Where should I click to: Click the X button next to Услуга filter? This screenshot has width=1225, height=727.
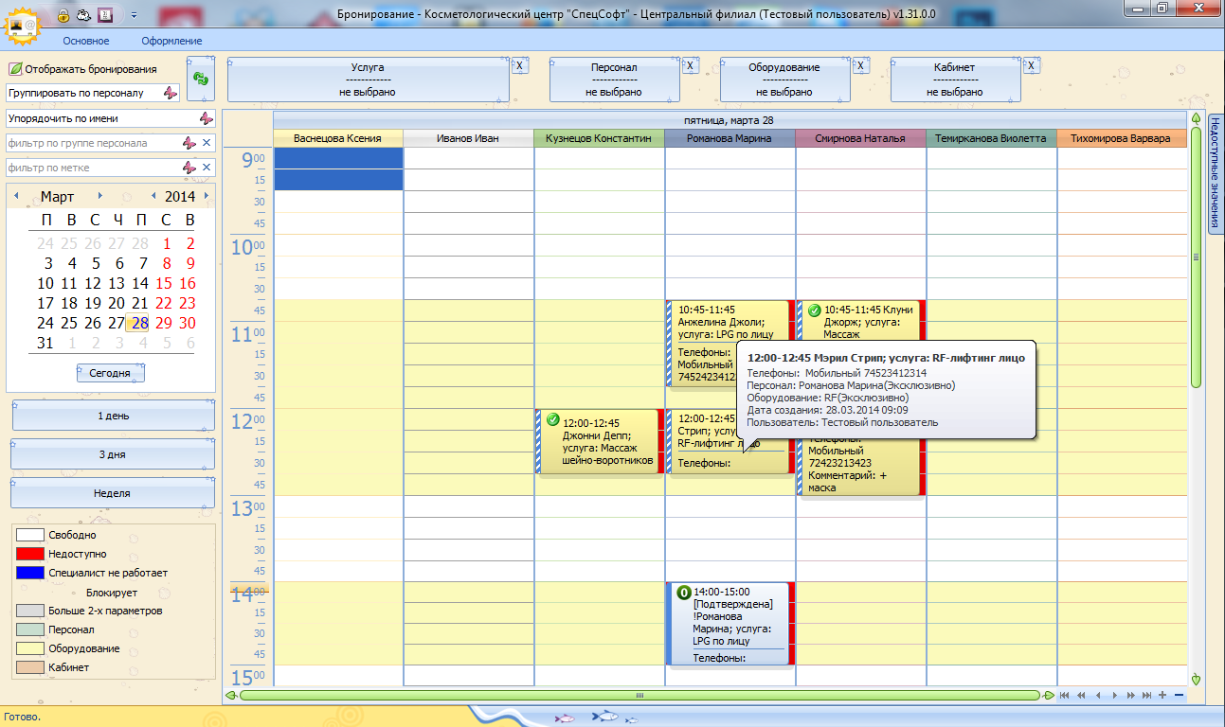coord(519,65)
